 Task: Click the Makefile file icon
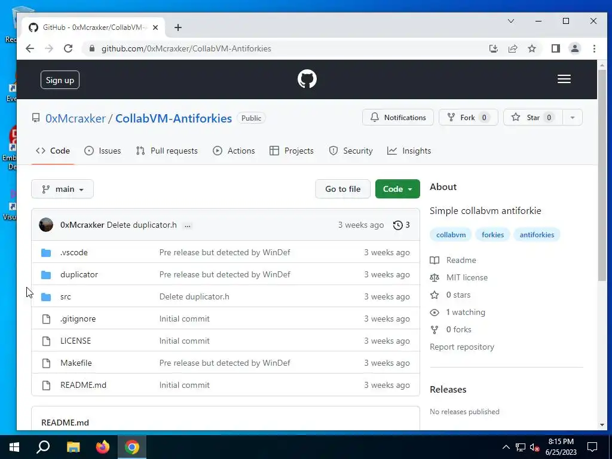(x=46, y=363)
